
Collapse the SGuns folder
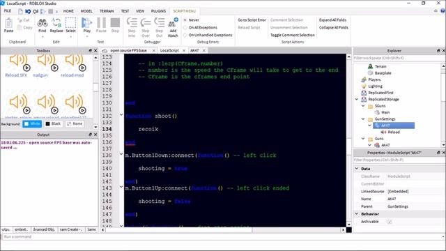363,106
